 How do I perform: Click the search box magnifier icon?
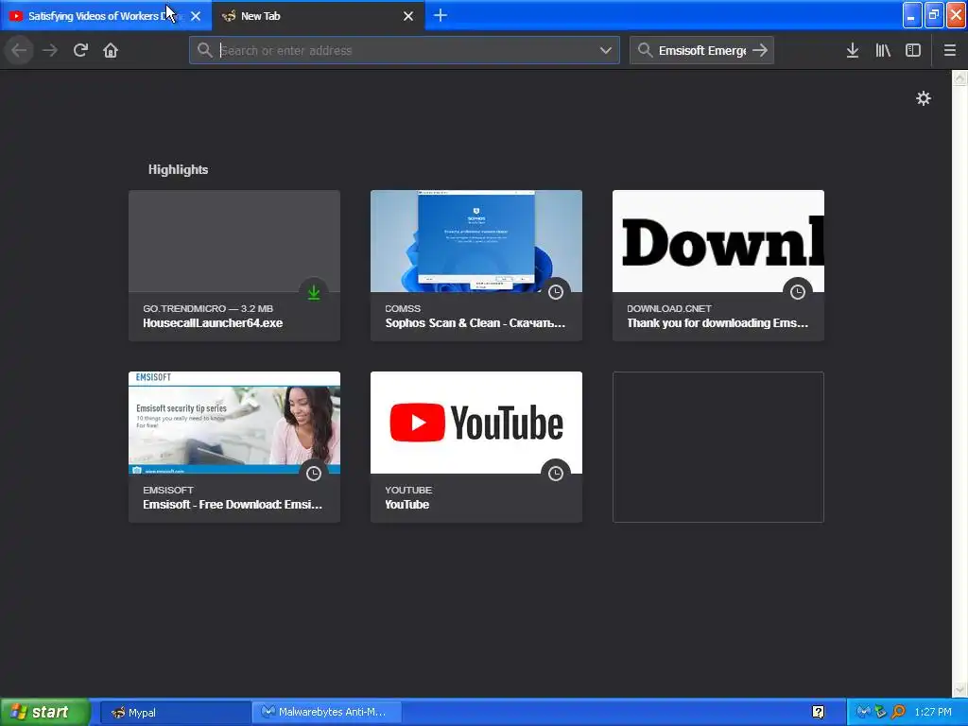point(645,50)
